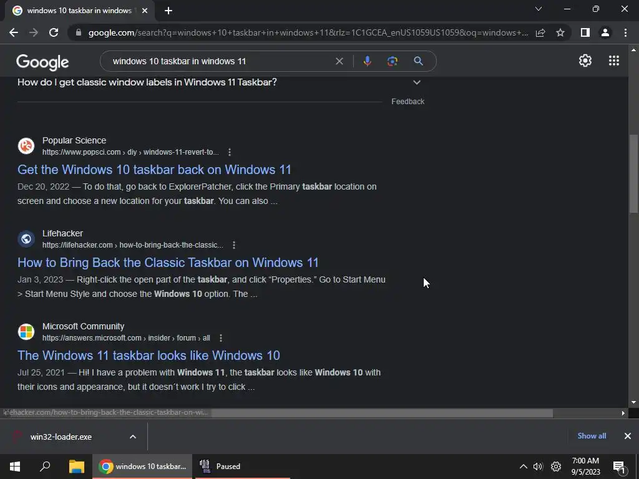Viewport: 639px width, 479px height.
Task: Click the answers.microsoft.com result URL
Action: 126,337
